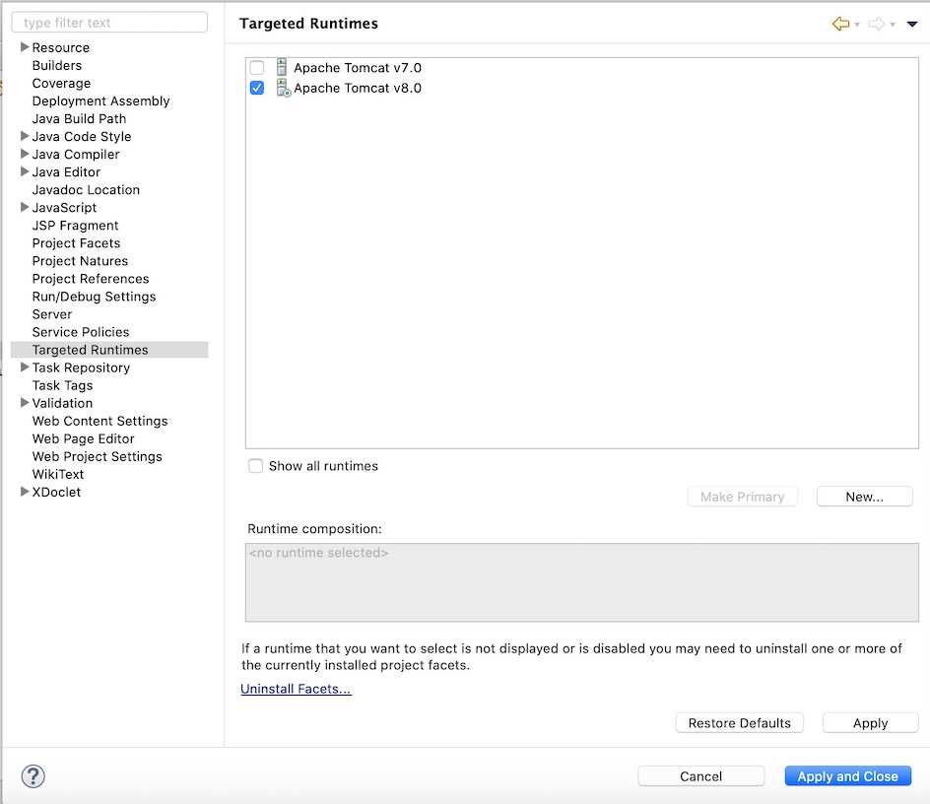This screenshot has width=930, height=804.
Task: Click Apply and Close button
Action: (x=847, y=776)
